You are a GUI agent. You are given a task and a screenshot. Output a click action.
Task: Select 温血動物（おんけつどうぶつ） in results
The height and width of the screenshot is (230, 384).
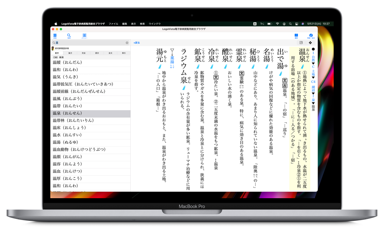pyautogui.click(x=90, y=149)
